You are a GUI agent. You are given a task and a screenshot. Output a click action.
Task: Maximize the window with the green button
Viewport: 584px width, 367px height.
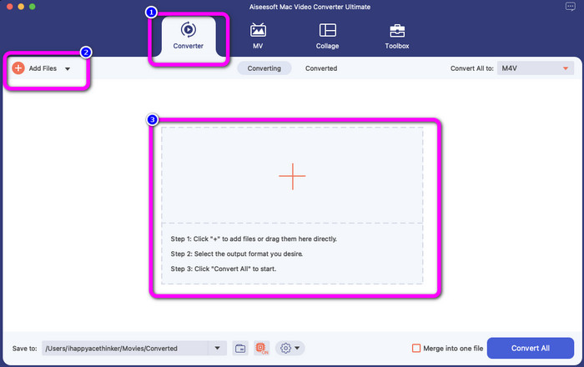[33, 7]
